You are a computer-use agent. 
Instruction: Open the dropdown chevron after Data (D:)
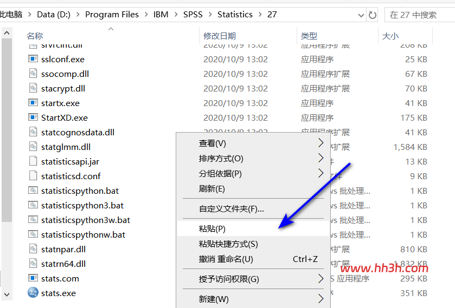[x=78, y=15]
